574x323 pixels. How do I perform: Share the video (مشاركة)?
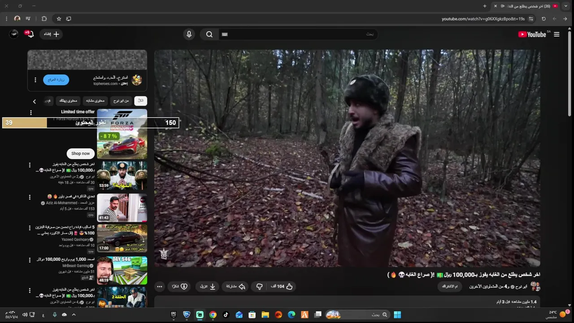point(236,286)
